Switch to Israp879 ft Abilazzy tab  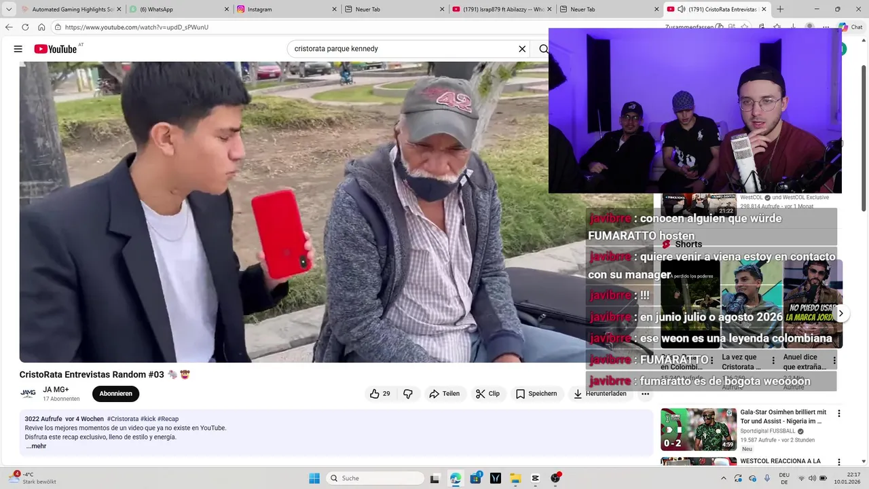click(502, 10)
